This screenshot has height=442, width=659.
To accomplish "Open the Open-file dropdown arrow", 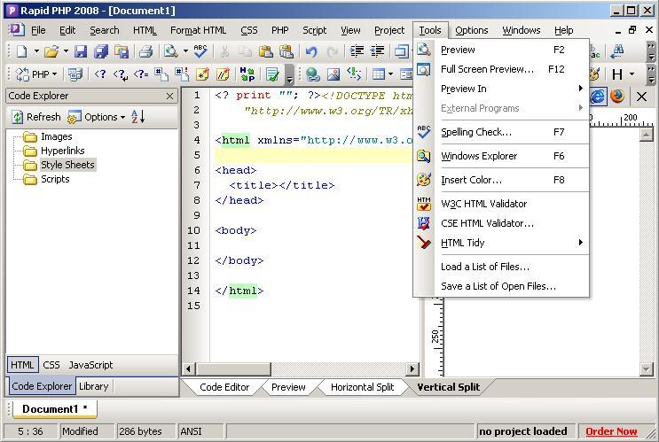I will (x=66, y=51).
